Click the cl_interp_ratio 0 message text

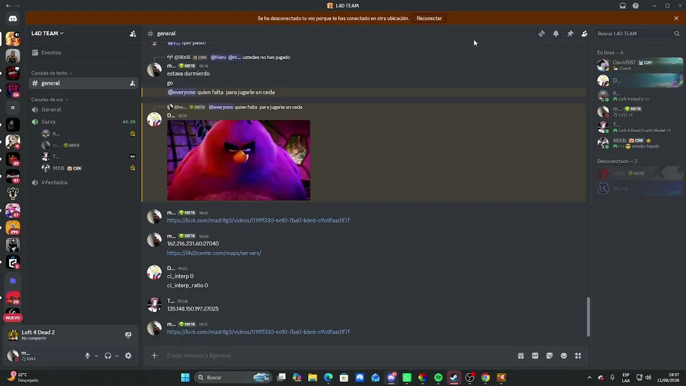[188, 286]
